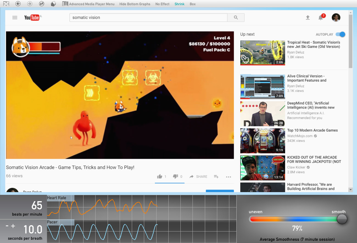Open the YouTube hamburger guide menu
Image resolution: width=357 pixels, height=243 pixels.
pyautogui.click(x=15, y=18)
